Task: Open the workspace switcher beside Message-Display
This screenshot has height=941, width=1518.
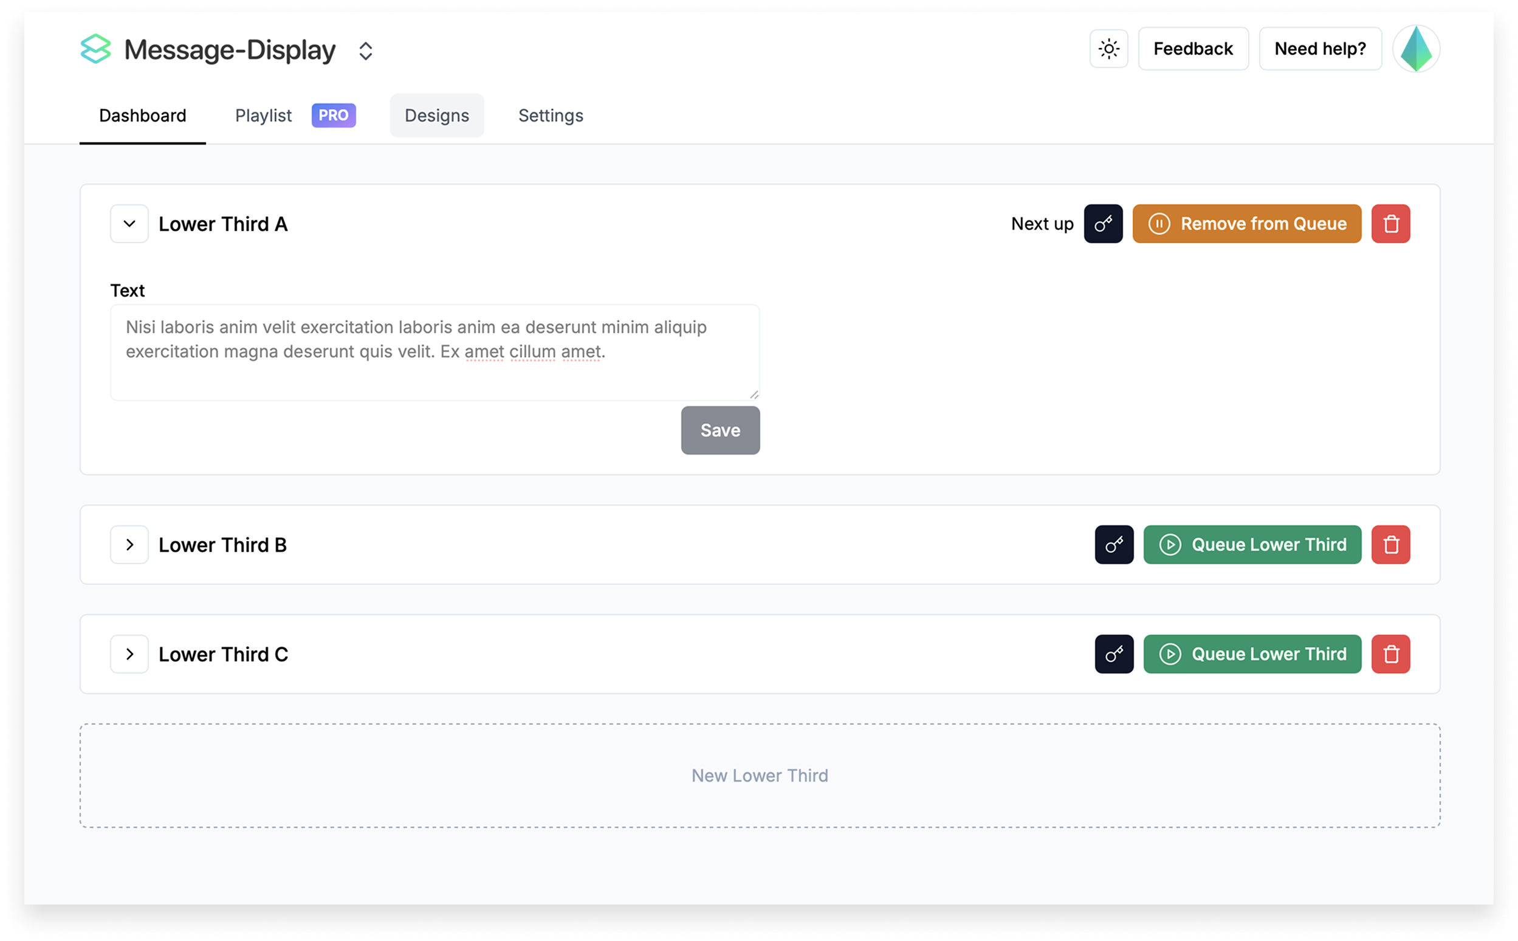Action: (366, 50)
